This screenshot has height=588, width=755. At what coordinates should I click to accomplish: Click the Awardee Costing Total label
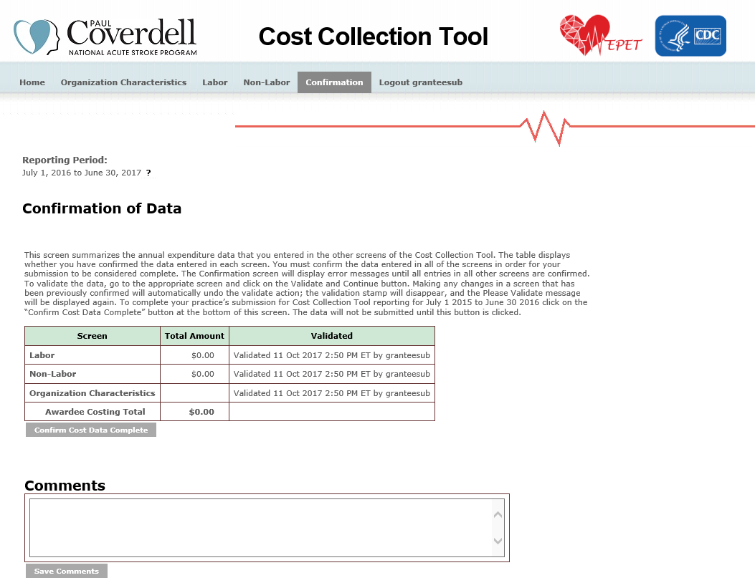pyautogui.click(x=95, y=412)
